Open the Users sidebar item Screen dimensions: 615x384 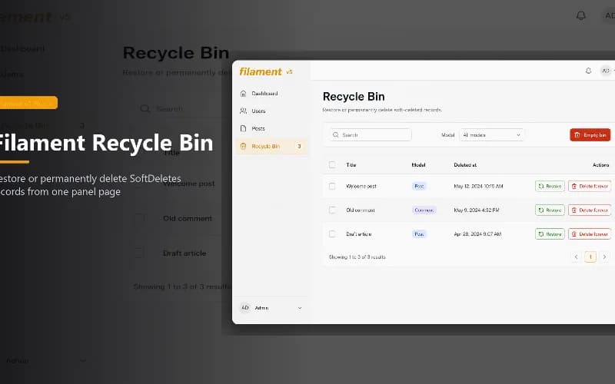pyautogui.click(x=271, y=111)
